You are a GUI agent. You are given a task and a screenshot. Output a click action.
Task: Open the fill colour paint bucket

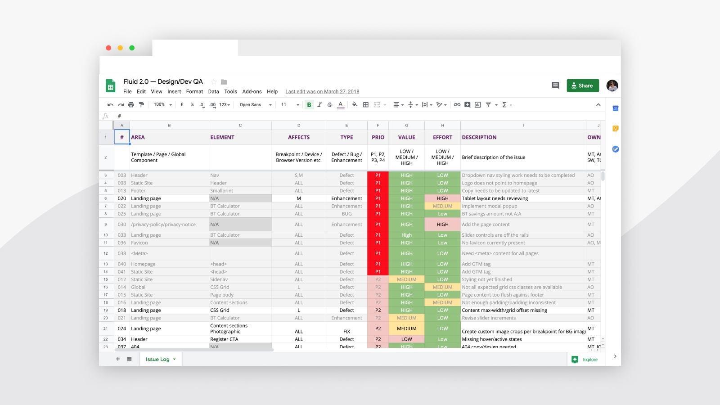pos(355,105)
